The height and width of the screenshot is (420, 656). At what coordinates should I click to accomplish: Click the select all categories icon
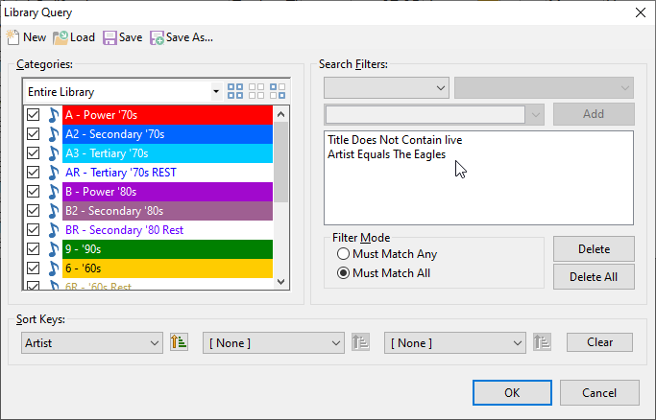coord(235,91)
